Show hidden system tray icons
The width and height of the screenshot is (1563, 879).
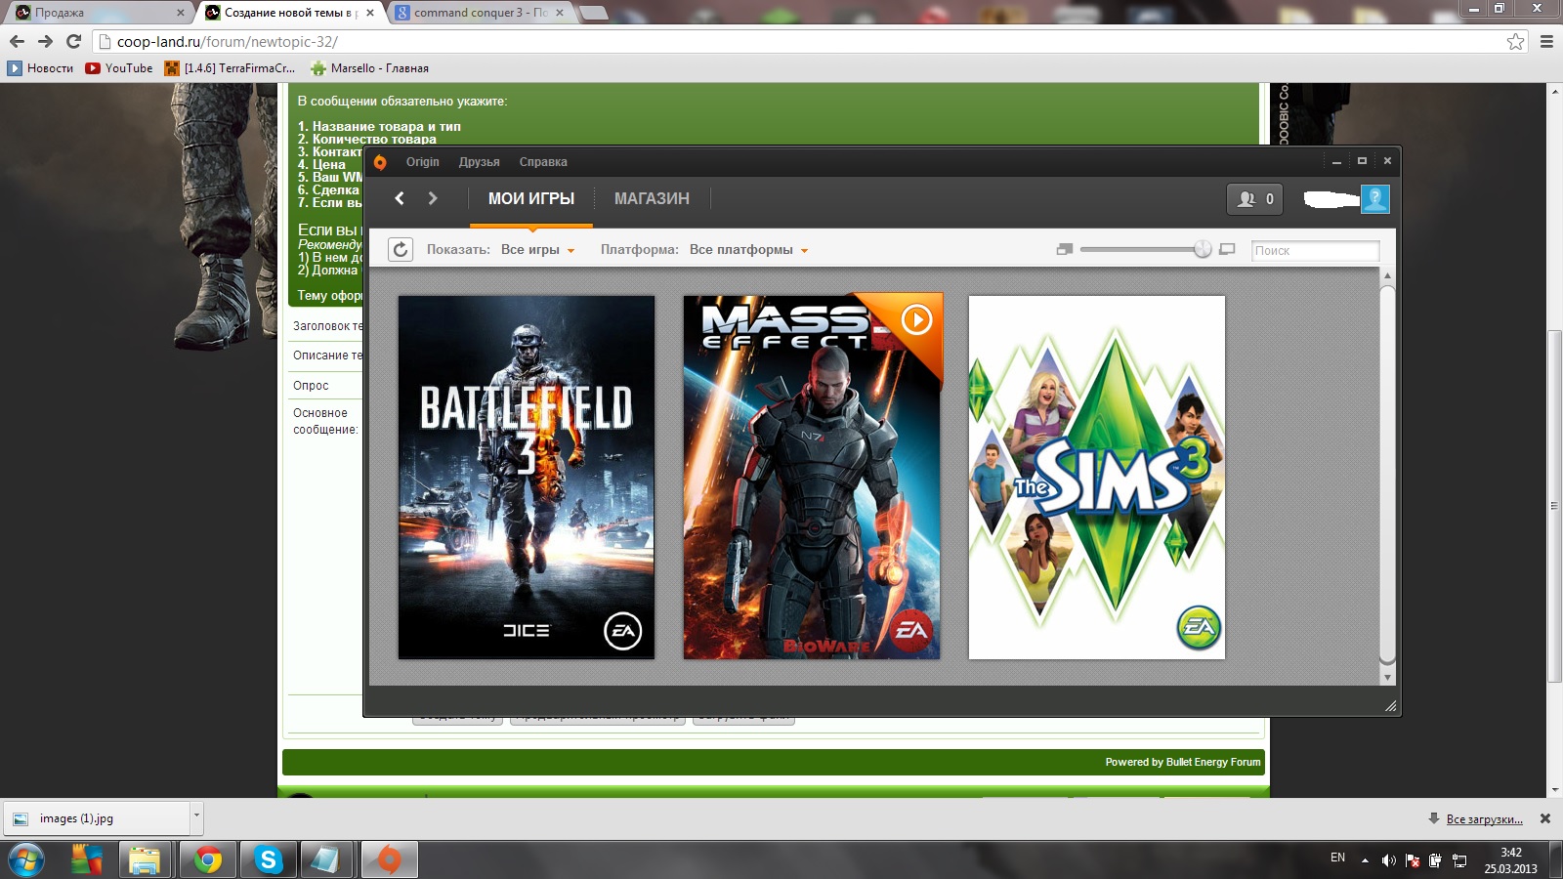tap(1365, 860)
